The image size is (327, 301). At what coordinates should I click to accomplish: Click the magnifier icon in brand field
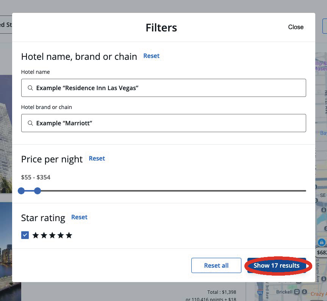tap(30, 123)
